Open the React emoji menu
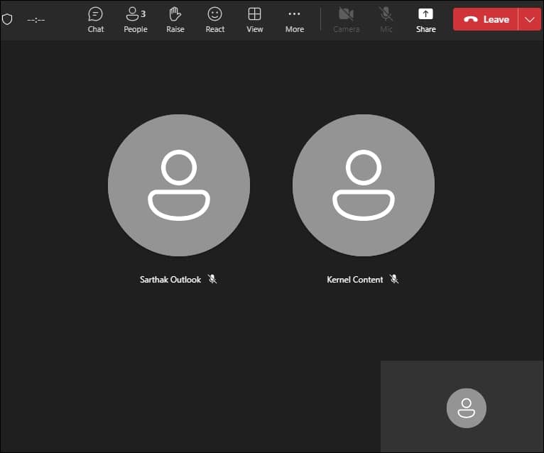Screen dimensions: 544x453 pyautogui.click(x=214, y=20)
